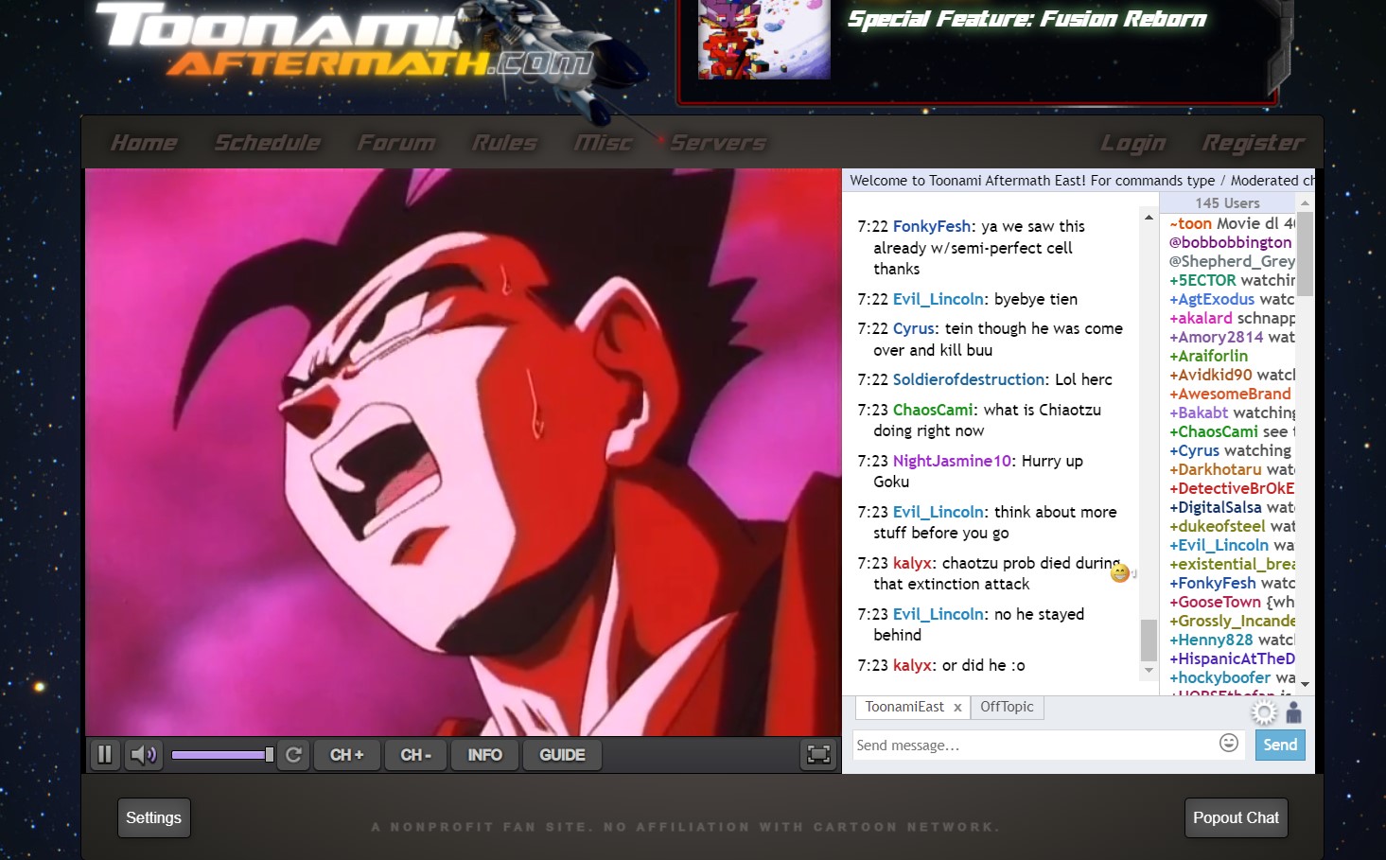This screenshot has width=1386, height=860.
Task: Select ~toon in the user list
Action: point(1190,223)
